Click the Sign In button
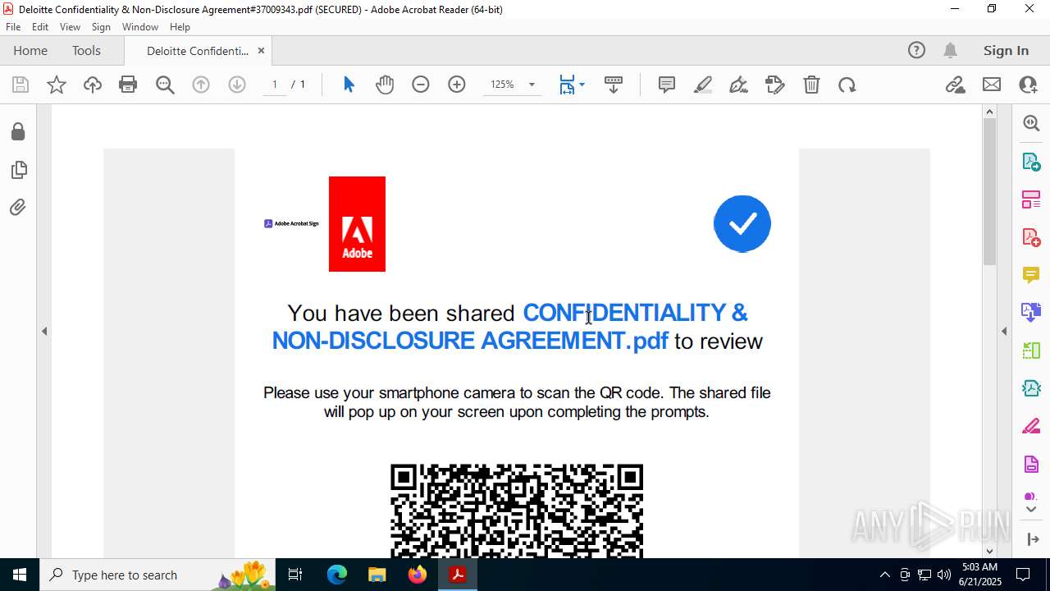Viewport: 1050px width, 591px height. pyautogui.click(x=1006, y=51)
